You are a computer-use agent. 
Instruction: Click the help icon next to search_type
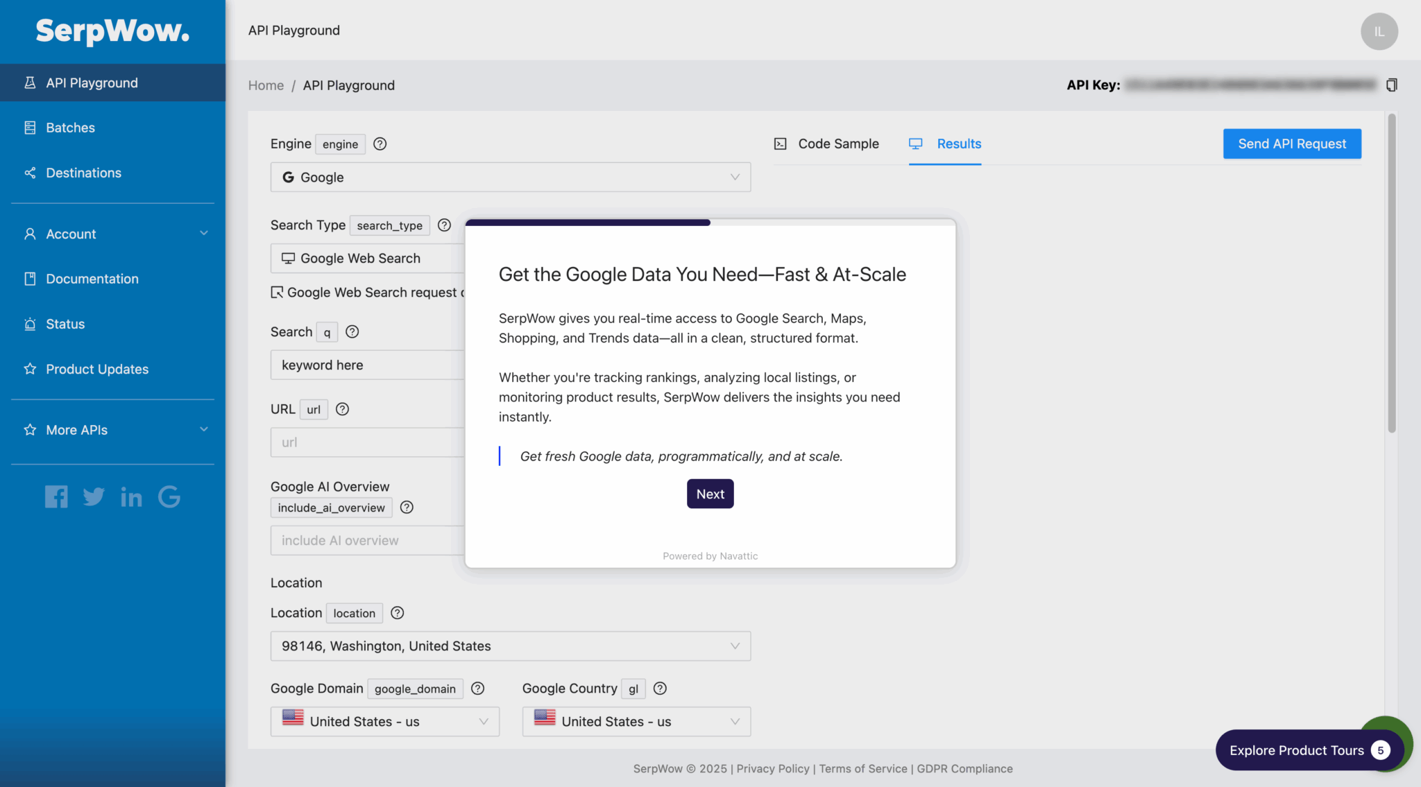[x=444, y=225]
